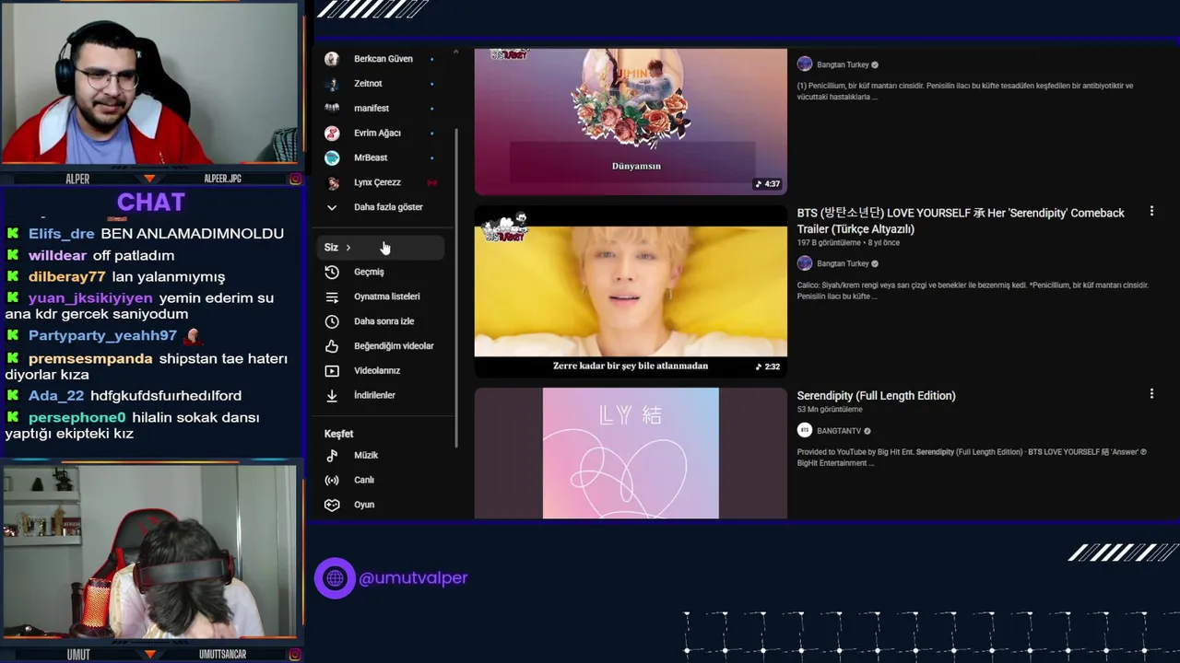
Task: Click Bangtan Turkey avatar on top video
Action: click(805, 64)
